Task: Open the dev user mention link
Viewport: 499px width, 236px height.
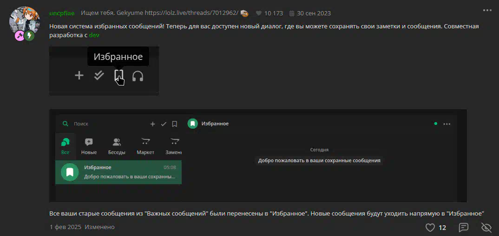Action: (94, 35)
